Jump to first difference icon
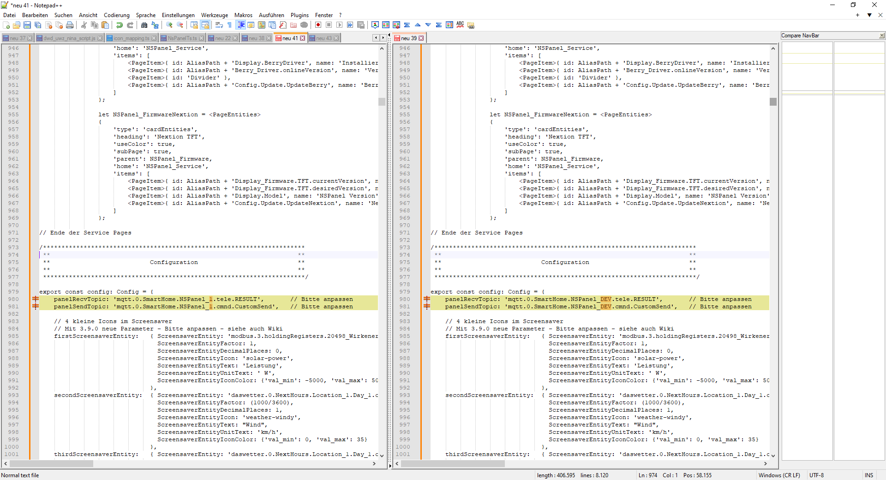Viewport: 886px width, 480px height. (407, 25)
